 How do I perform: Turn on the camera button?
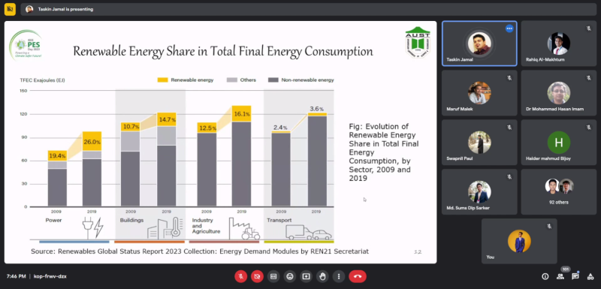(257, 276)
